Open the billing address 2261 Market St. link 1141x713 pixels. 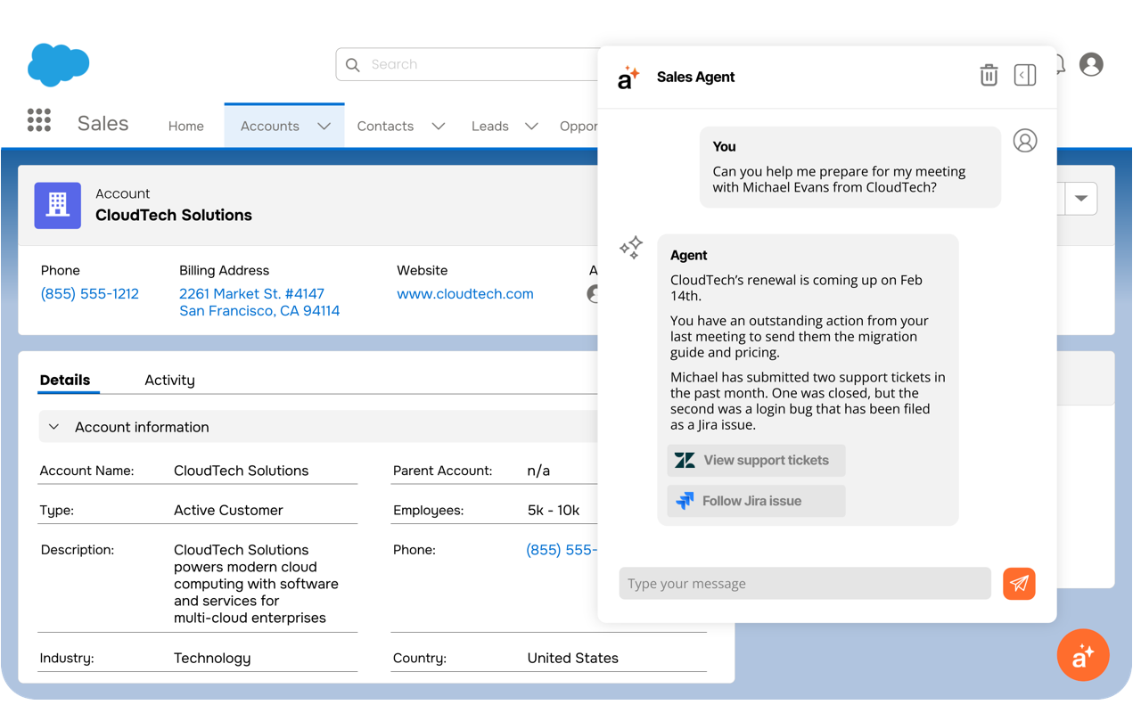[x=259, y=302]
